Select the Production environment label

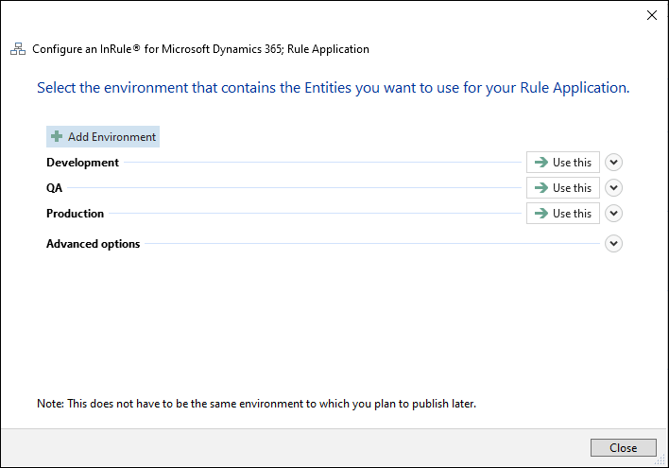[x=75, y=214]
